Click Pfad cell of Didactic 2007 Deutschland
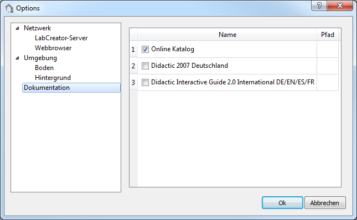Viewport: 357px width, 220px height. pyautogui.click(x=328, y=66)
